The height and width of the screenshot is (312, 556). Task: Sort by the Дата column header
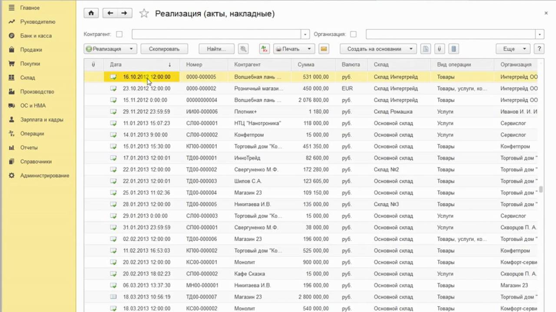click(x=142, y=65)
